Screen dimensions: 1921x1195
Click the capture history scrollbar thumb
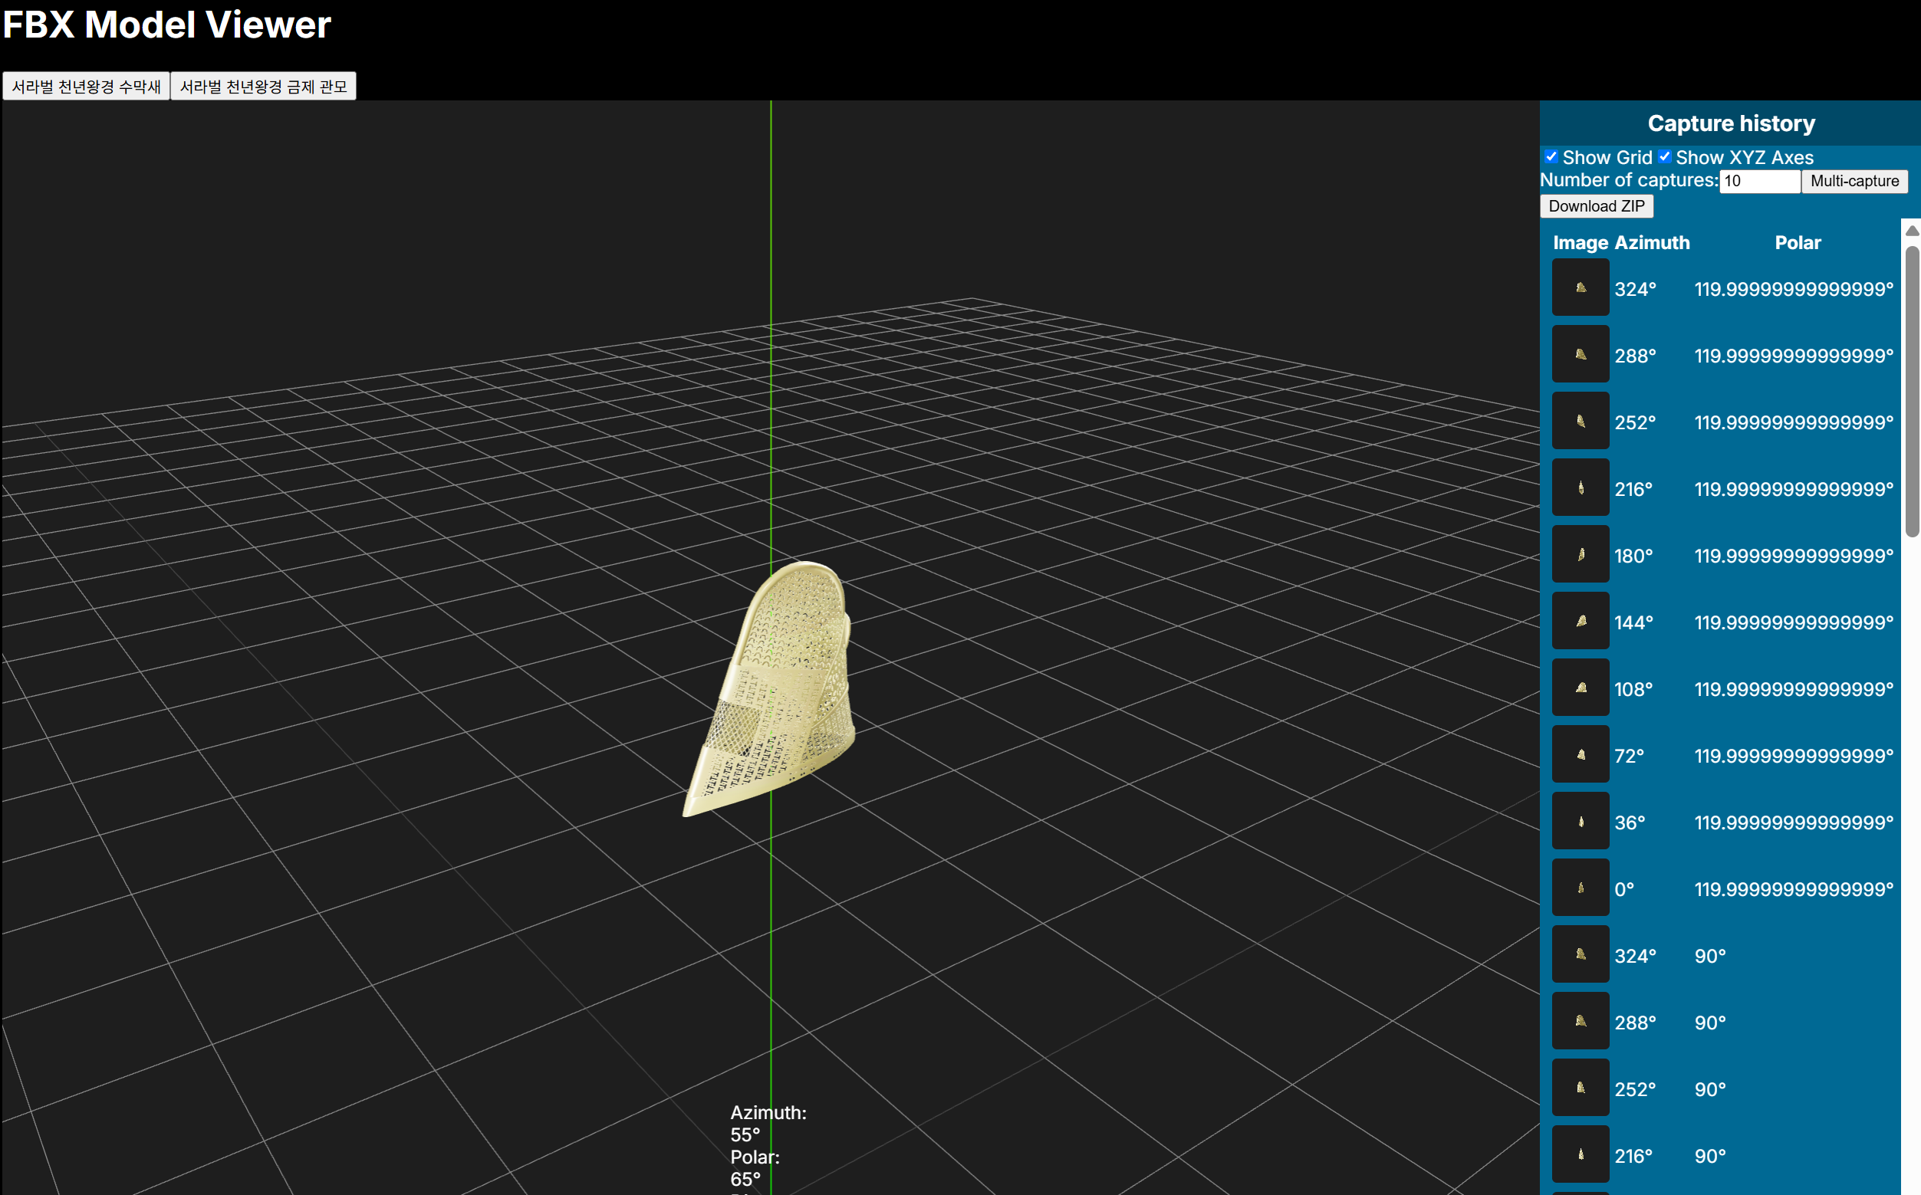coord(1912,391)
